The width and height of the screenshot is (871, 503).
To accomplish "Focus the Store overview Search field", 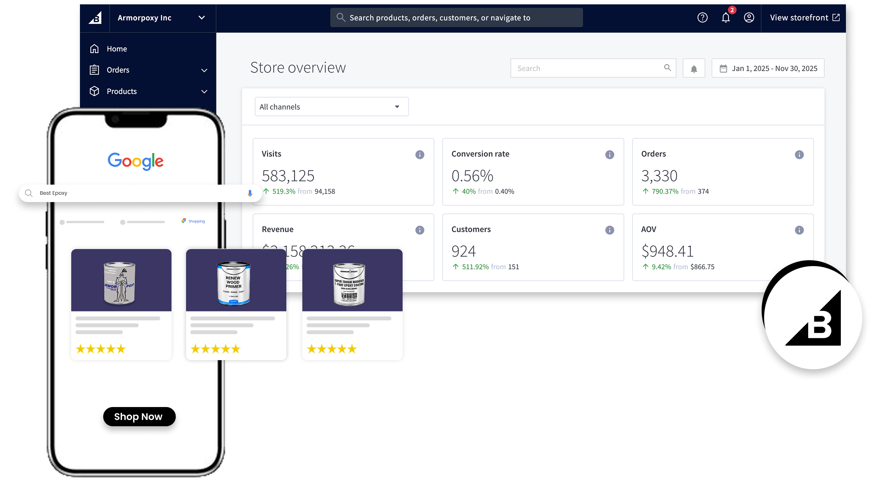I will [593, 68].
